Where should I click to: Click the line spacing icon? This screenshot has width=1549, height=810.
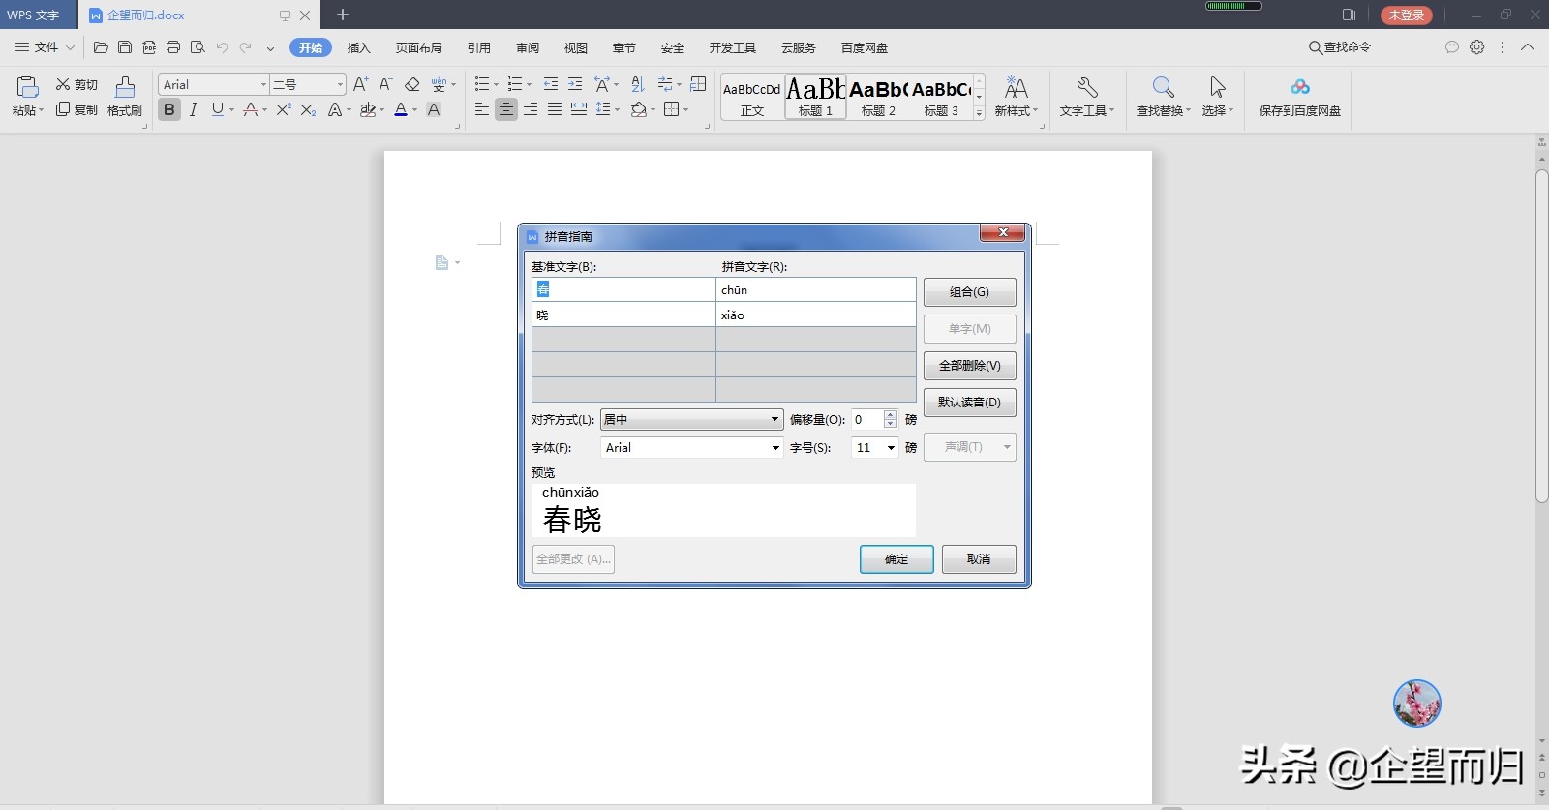click(x=603, y=109)
